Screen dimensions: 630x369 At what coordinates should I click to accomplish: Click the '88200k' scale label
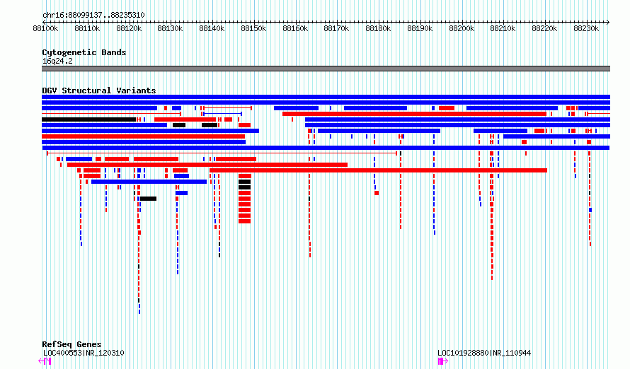click(x=462, y=29)
